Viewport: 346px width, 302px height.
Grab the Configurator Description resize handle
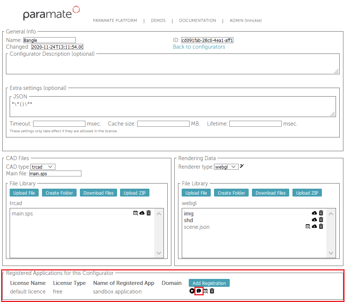tap(336, 71)
